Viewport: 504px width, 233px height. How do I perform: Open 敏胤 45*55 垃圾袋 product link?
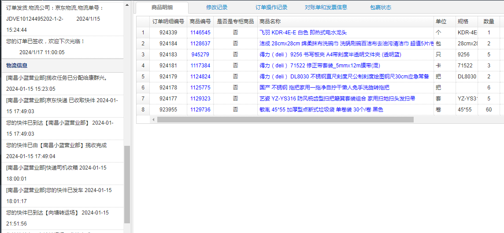(322, 110)
